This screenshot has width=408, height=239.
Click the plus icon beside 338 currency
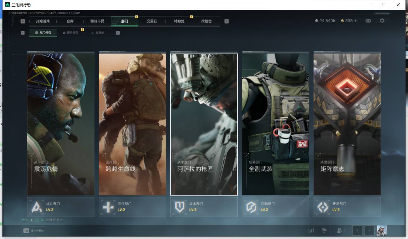pyautogui.click(x=356, y=21)
